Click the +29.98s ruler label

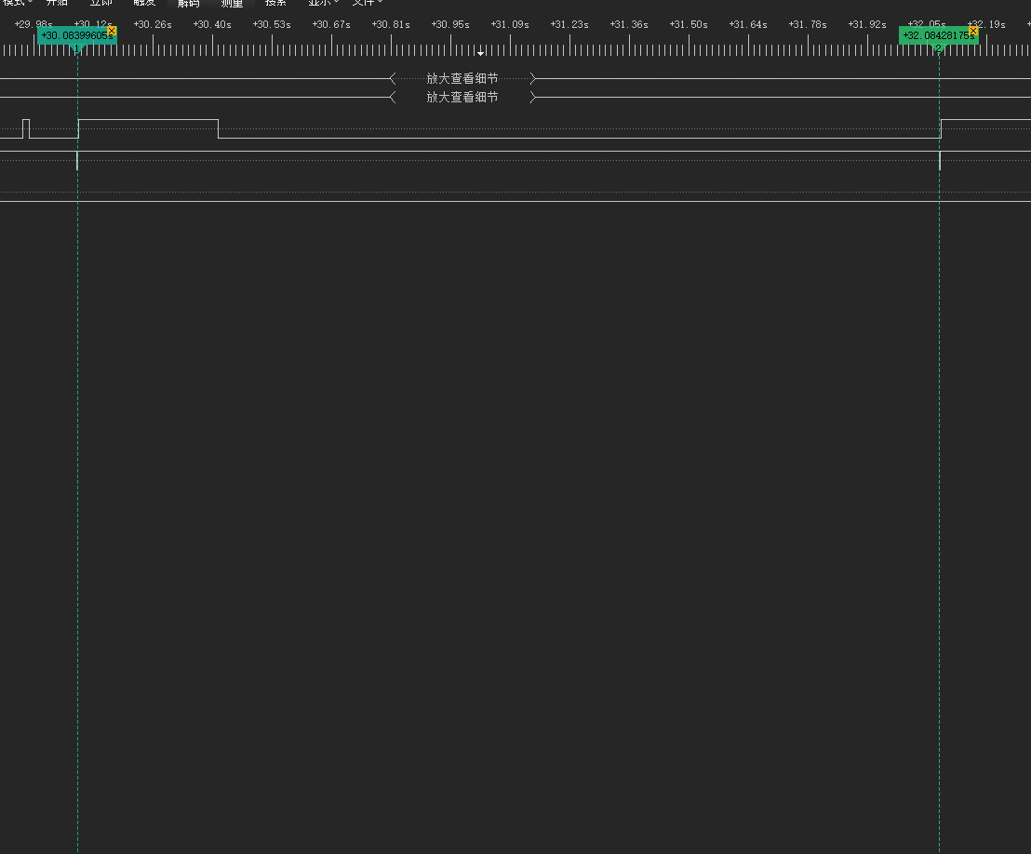(33, 24)
